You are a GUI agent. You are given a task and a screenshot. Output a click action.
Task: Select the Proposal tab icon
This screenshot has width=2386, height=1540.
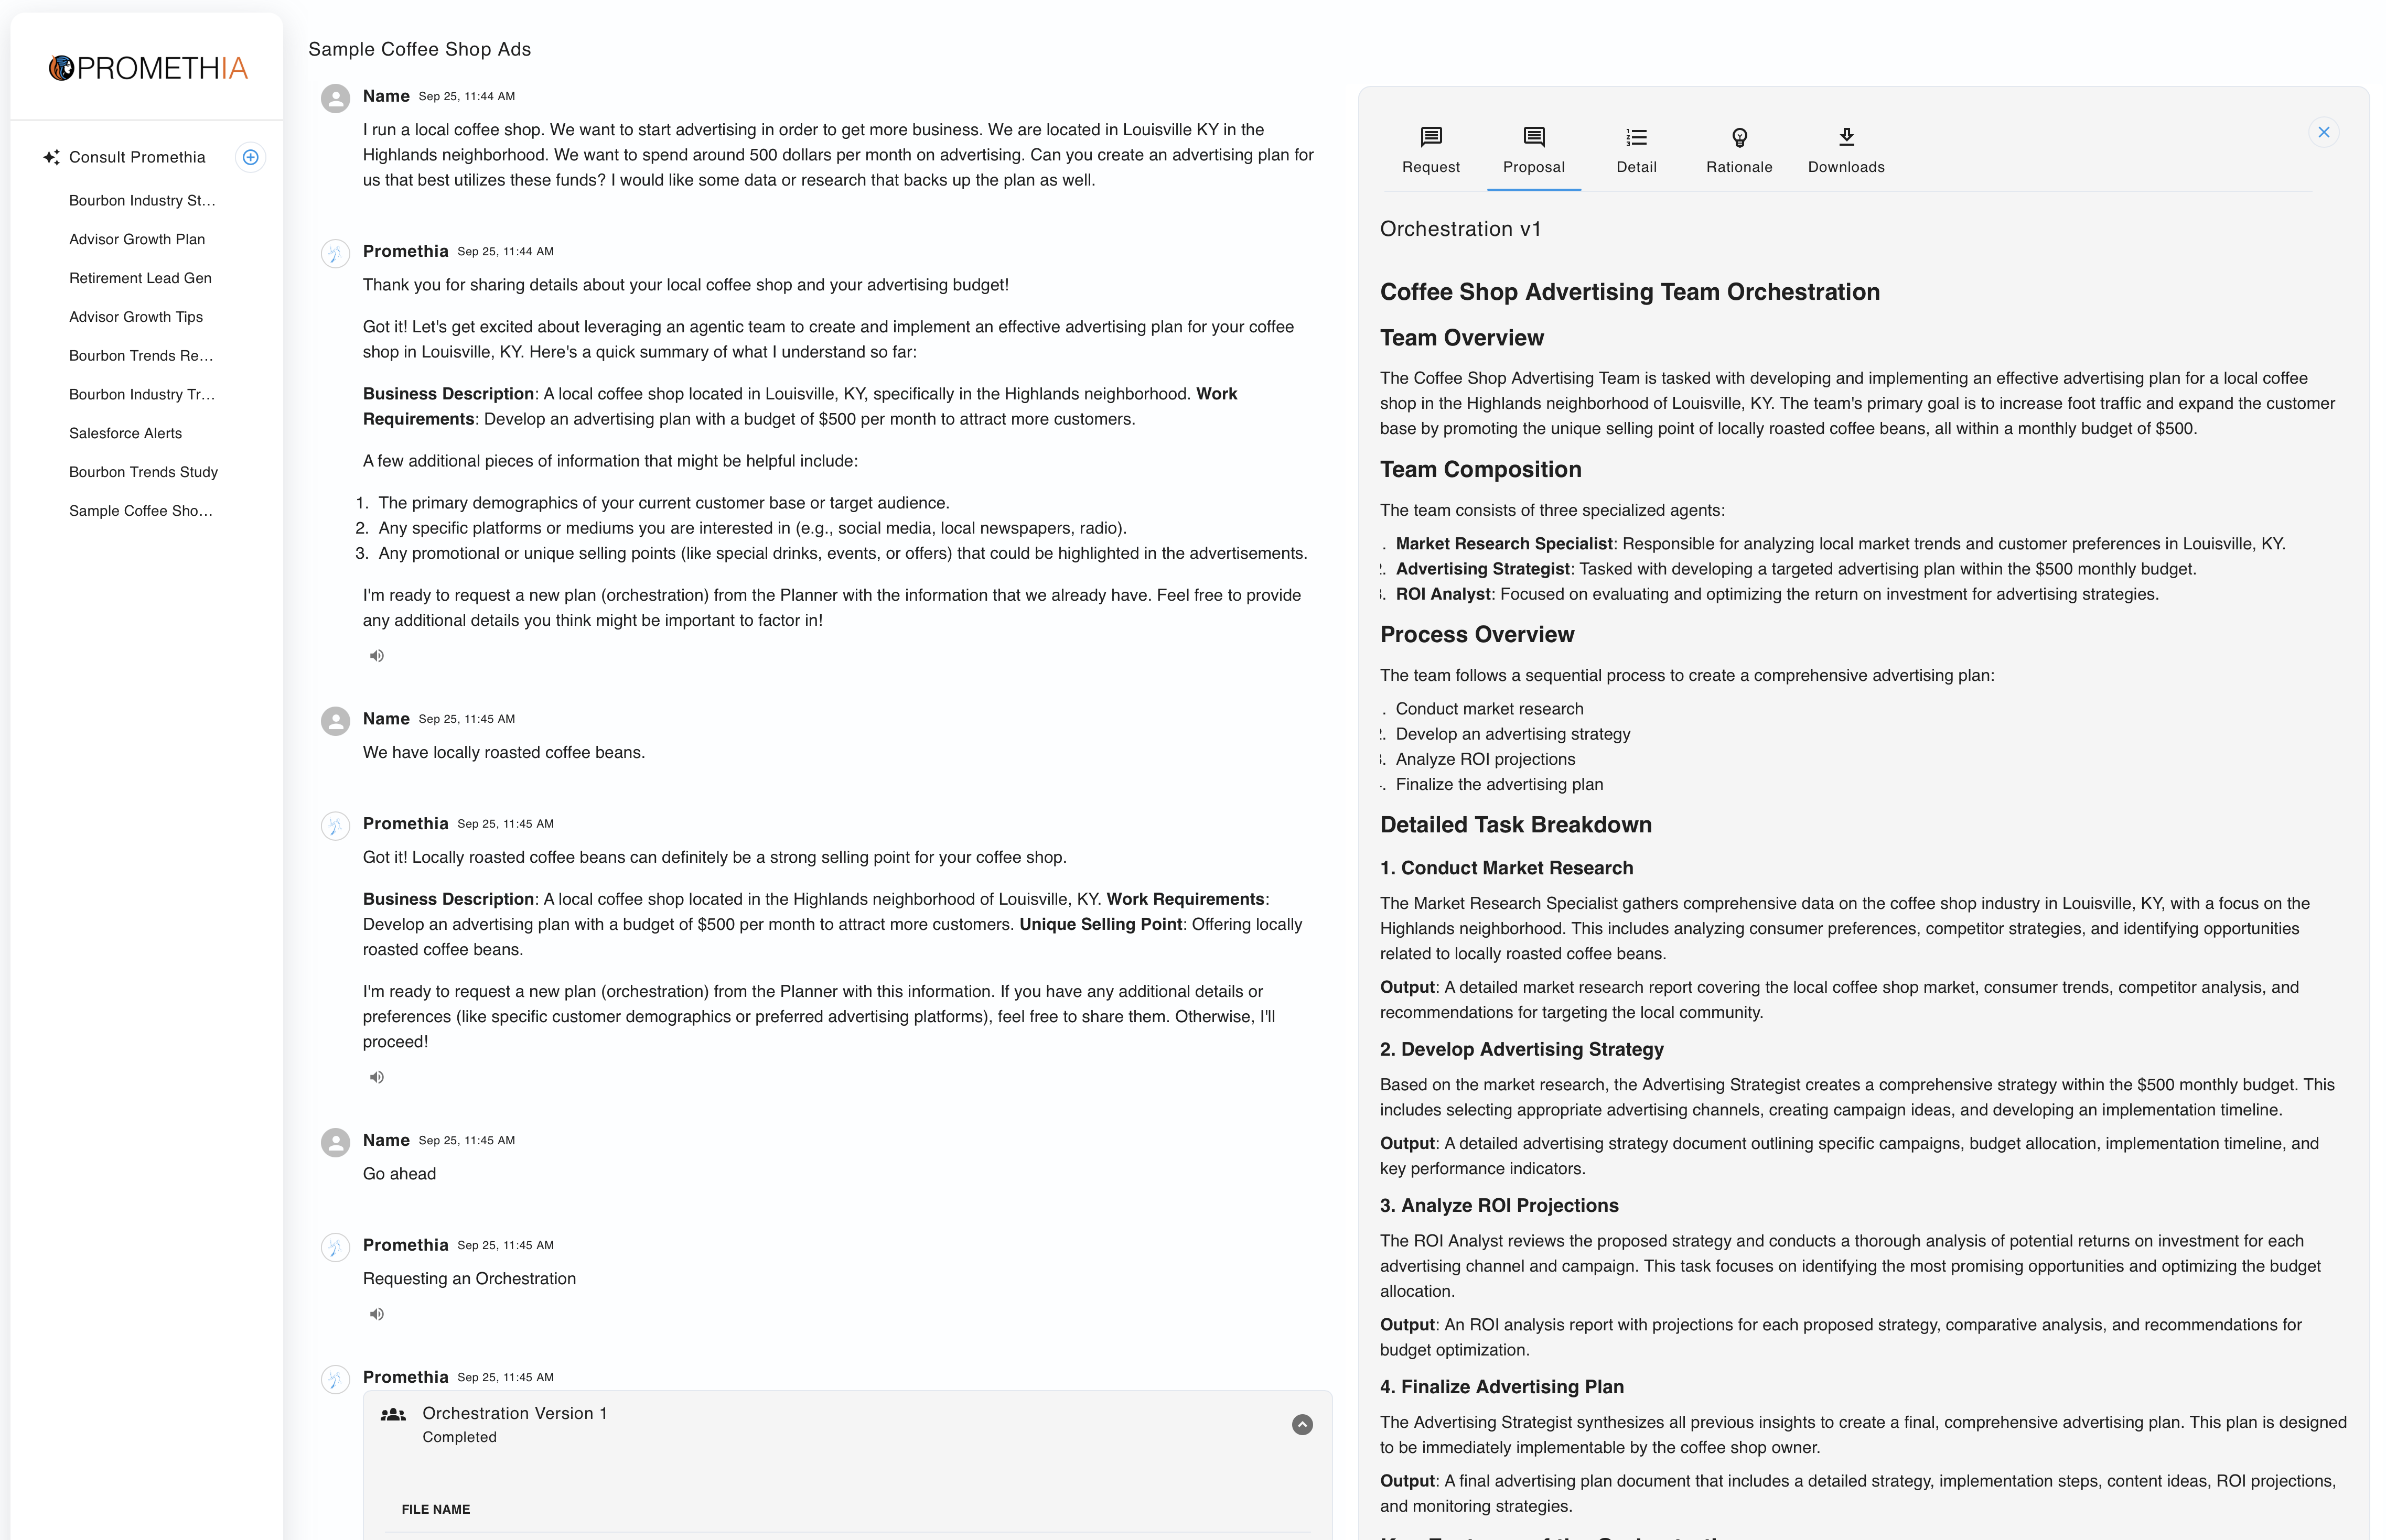pos(1532,136)
